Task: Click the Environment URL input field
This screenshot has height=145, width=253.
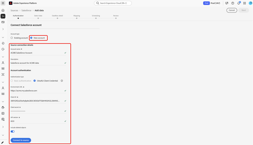Action: point(38,91)
